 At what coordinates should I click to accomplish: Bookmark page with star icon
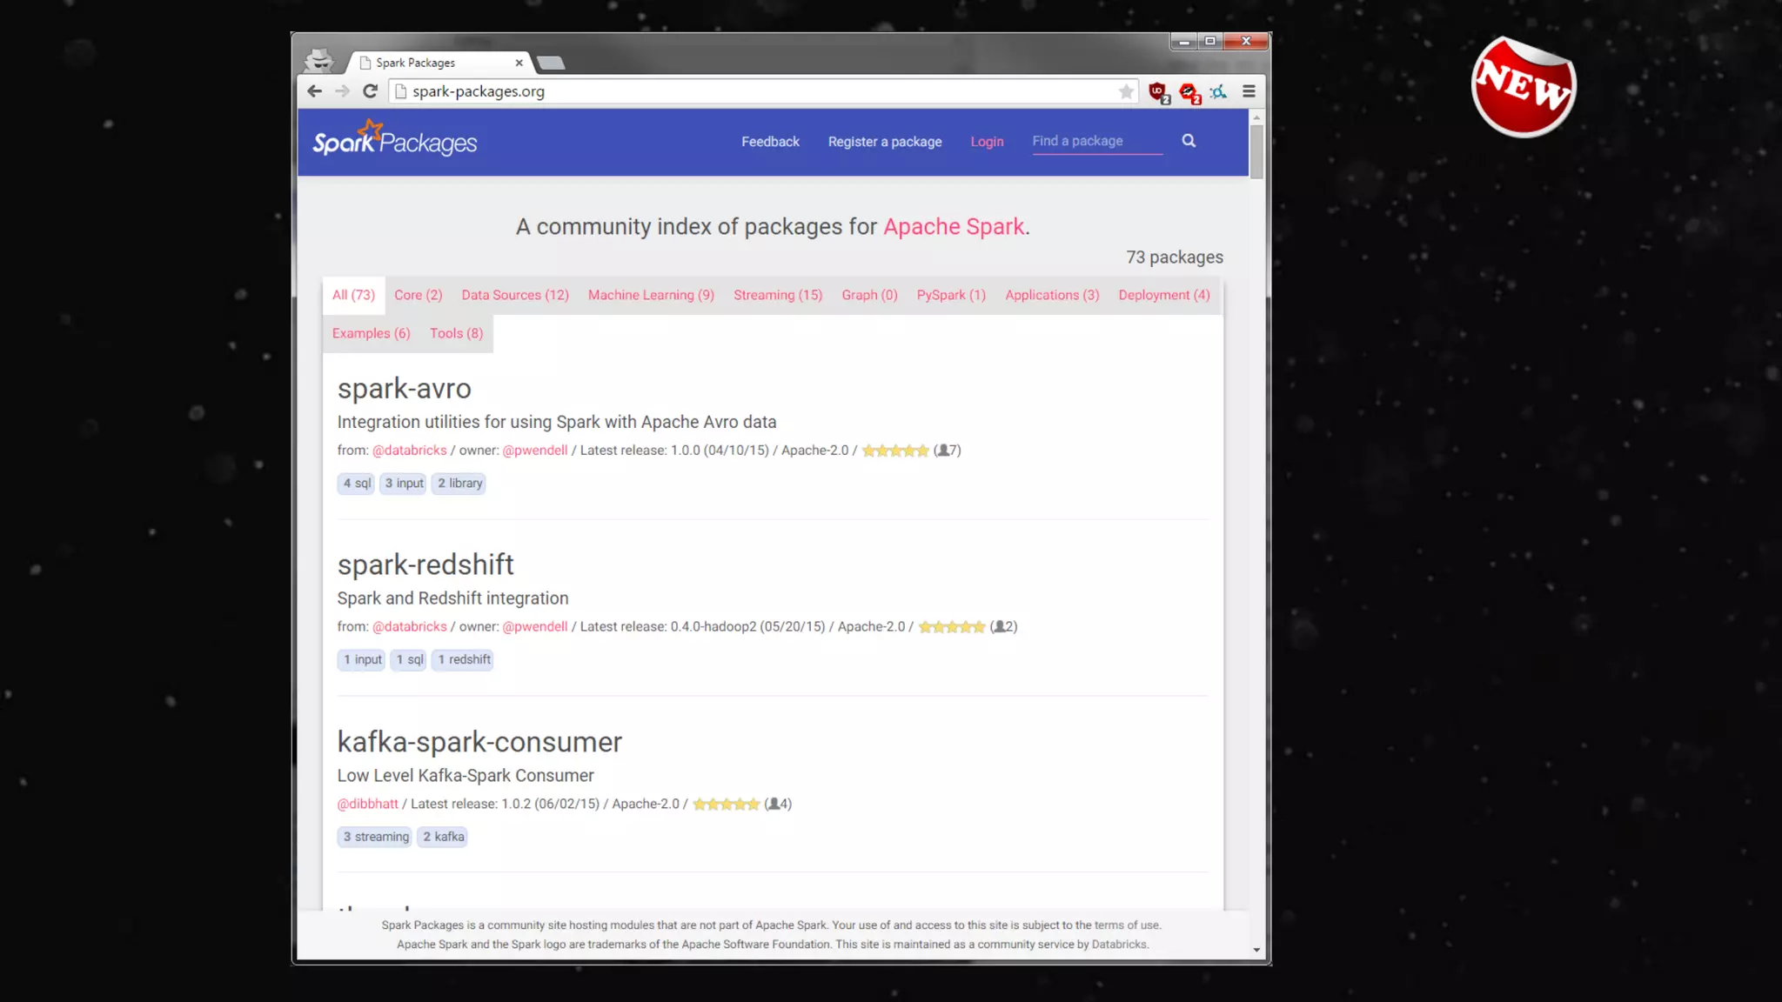coord(1126,91)
